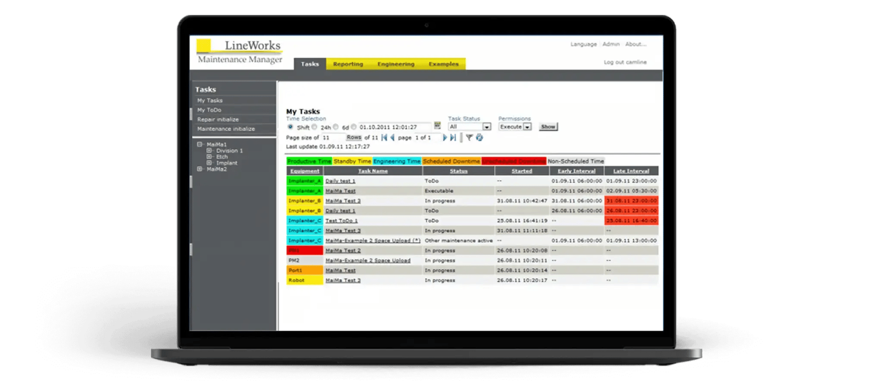Click the Engineering Time legend swatch
Viewport: 883px width, 381px height.
(x=397, y=161)
